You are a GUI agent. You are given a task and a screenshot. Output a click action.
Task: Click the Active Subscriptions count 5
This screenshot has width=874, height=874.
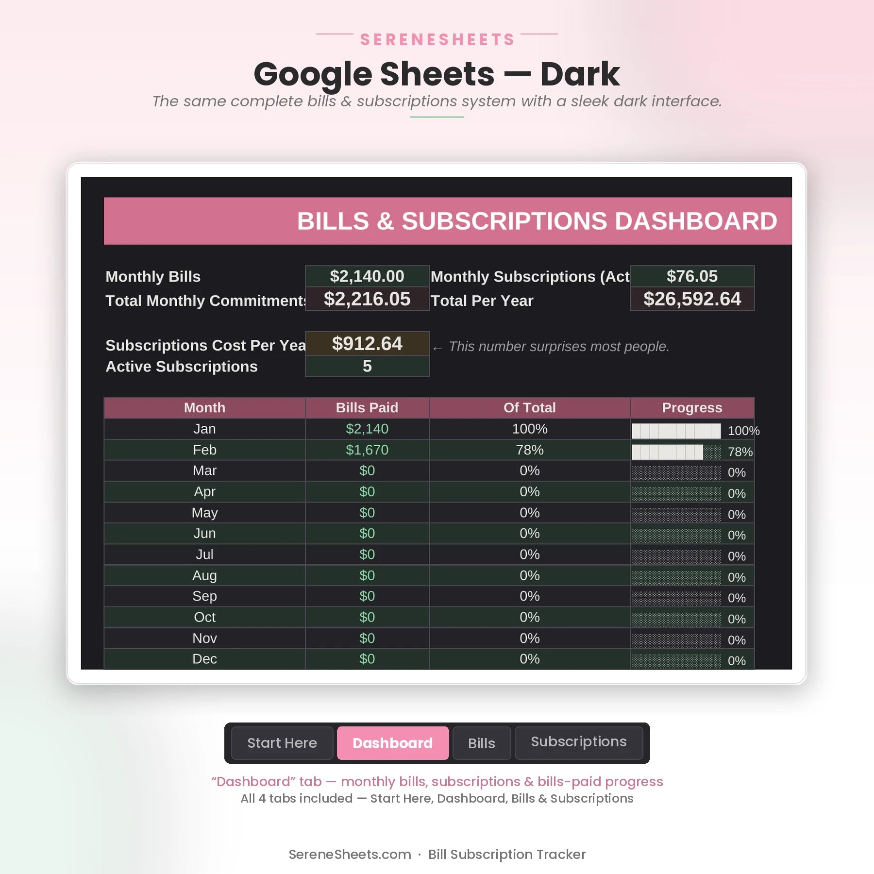tap(367, 366)
